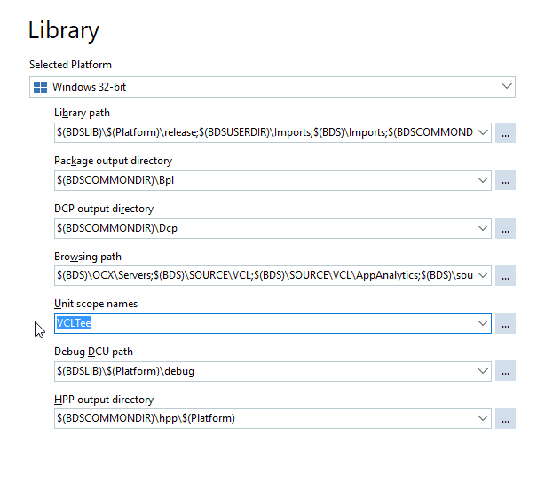Viewport: 545px width, 483px height.
Task: Expand DCP output directory dropdown arrow
Action: (483, 228)
